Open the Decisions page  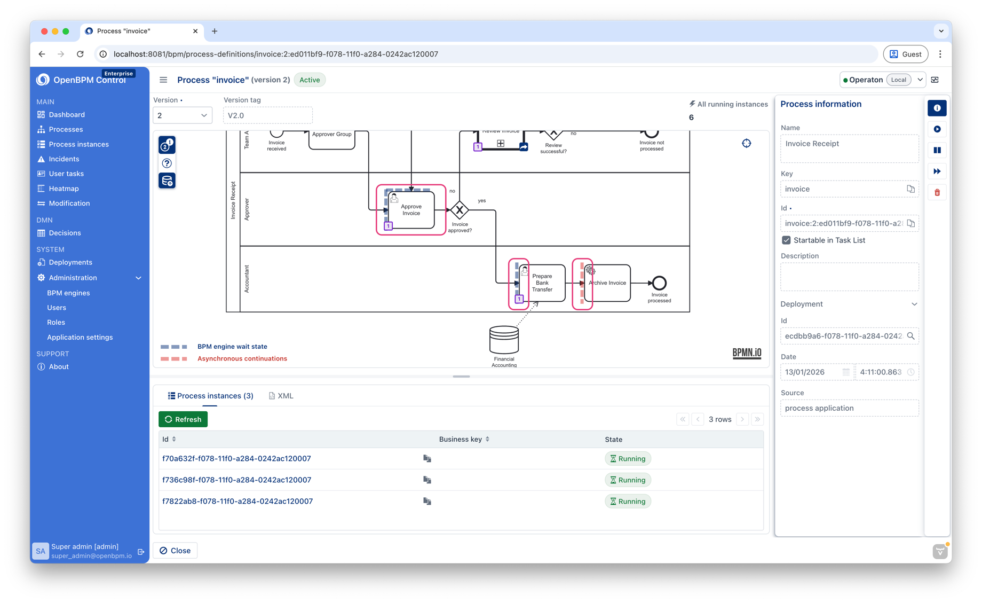click(65, 233)
